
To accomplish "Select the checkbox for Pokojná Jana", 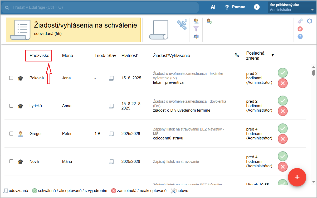I will coord(11,78).
